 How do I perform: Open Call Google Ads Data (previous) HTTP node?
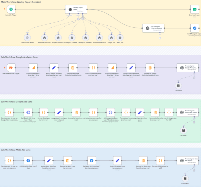tap(111, 112)
